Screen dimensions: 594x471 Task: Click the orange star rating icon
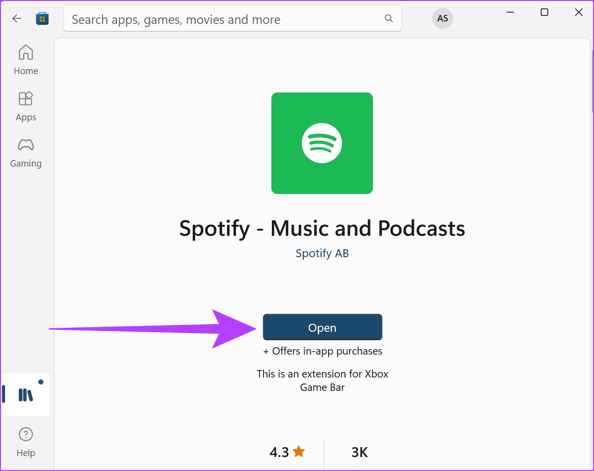click(299, 452)
